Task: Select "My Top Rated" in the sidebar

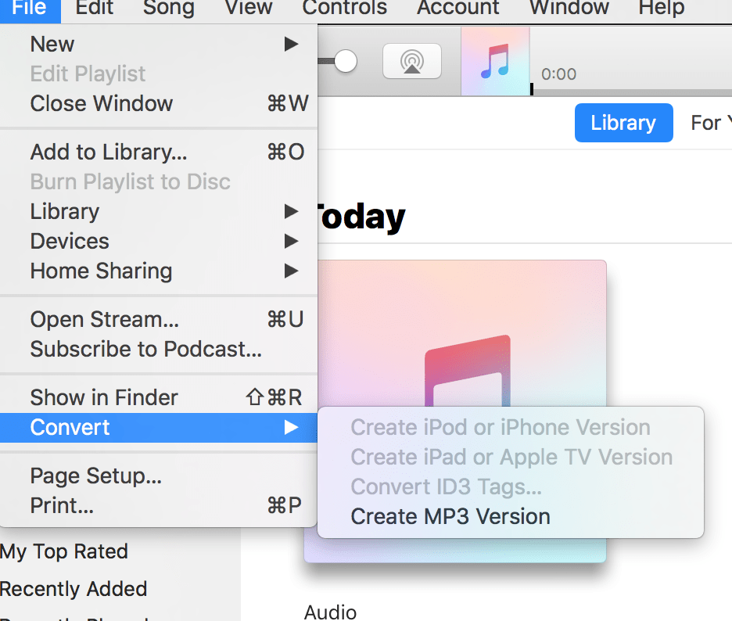Action: click(x=65, y=551)
